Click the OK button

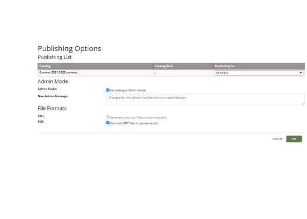pos(294,139)
